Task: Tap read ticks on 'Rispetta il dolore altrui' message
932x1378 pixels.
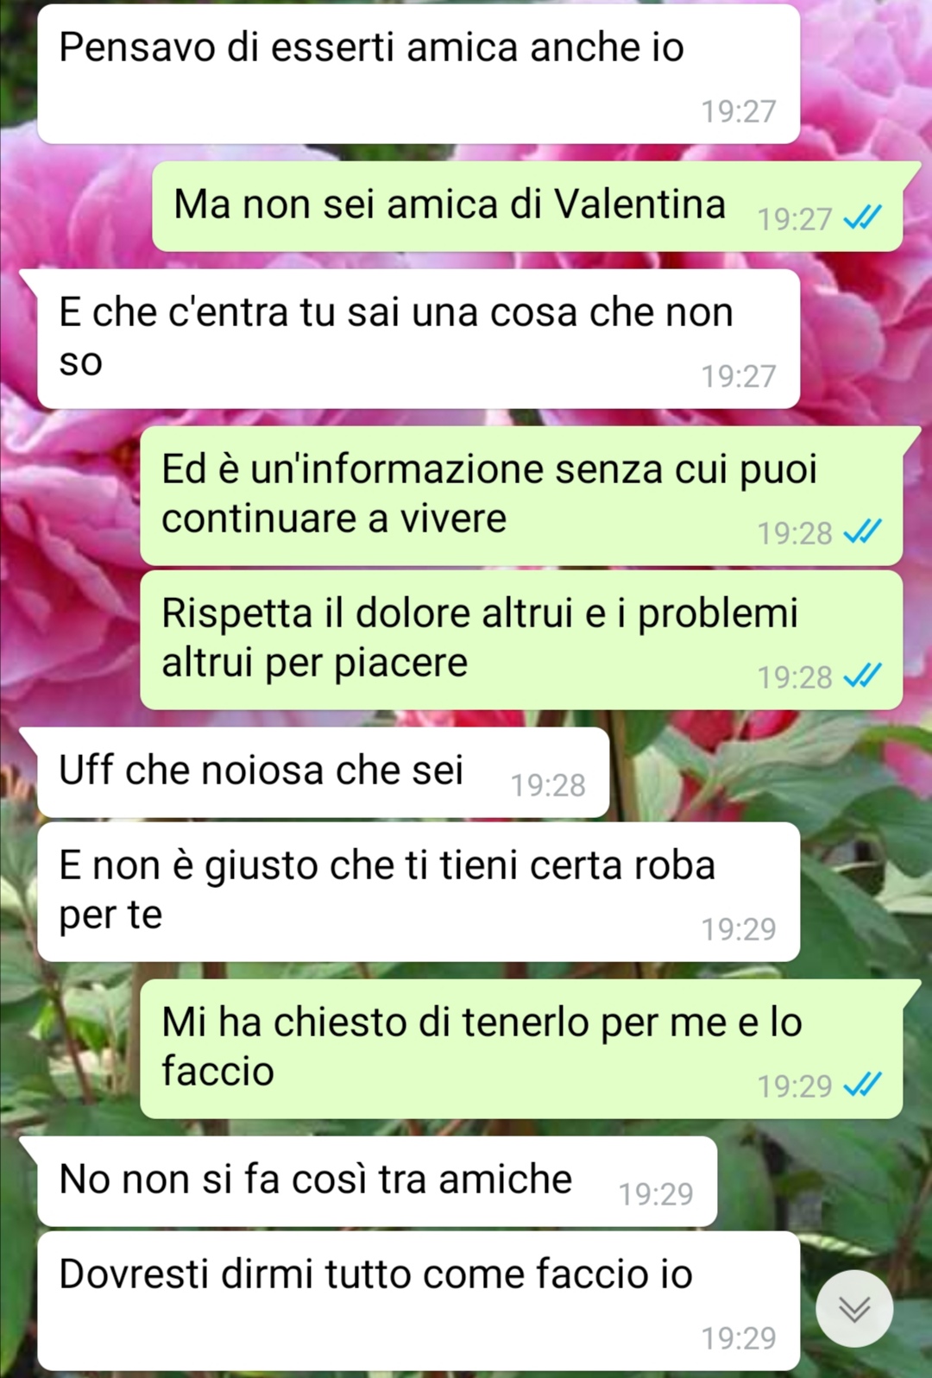Action: 862,676
